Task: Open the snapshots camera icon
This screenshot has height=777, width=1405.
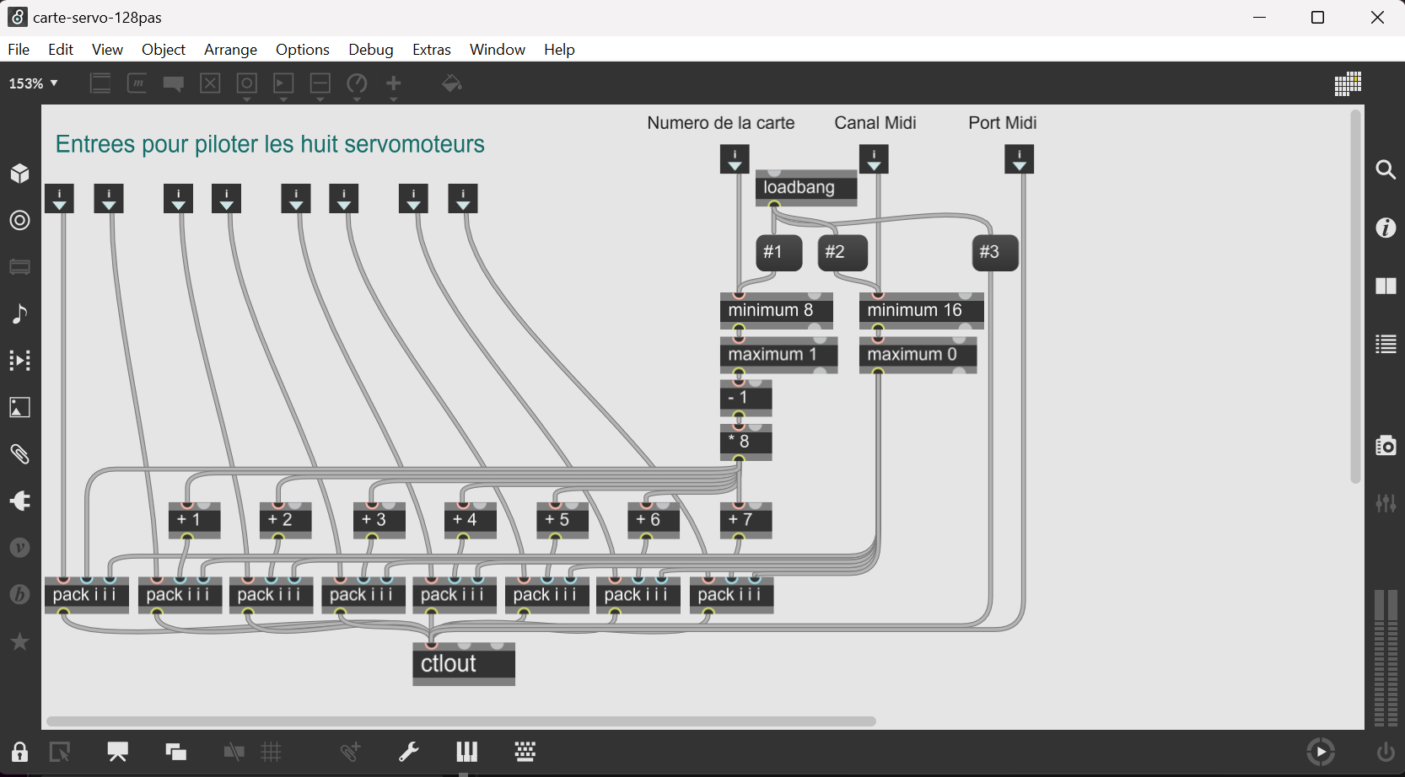Action: pos(1386,446)
